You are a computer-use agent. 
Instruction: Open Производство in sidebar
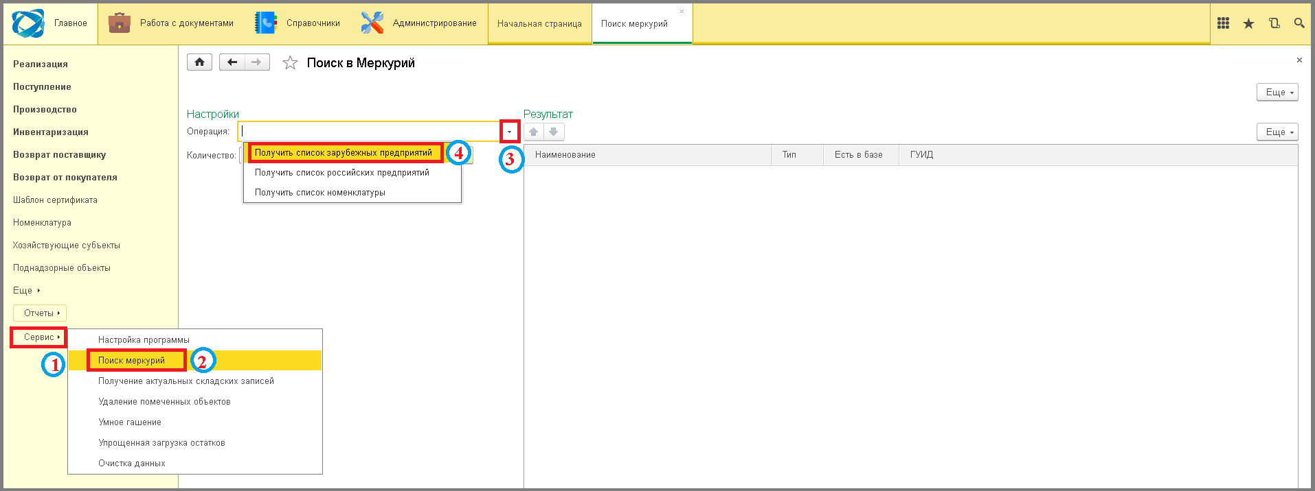point(45,110)
